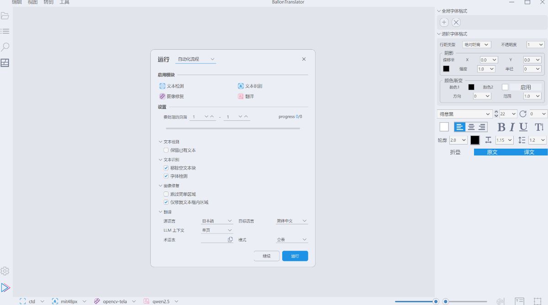Enable 保留已有文本 checkbox
This screenshot has height=305, width=548.
coord(166,150)
